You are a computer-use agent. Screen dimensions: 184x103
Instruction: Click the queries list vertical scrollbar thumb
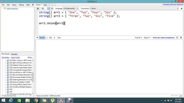pos(32,77)
